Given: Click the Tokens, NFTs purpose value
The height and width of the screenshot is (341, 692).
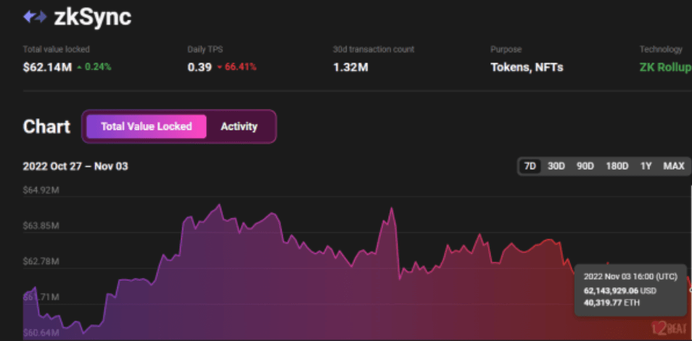Looking at the screenshot, I should 527,67.
